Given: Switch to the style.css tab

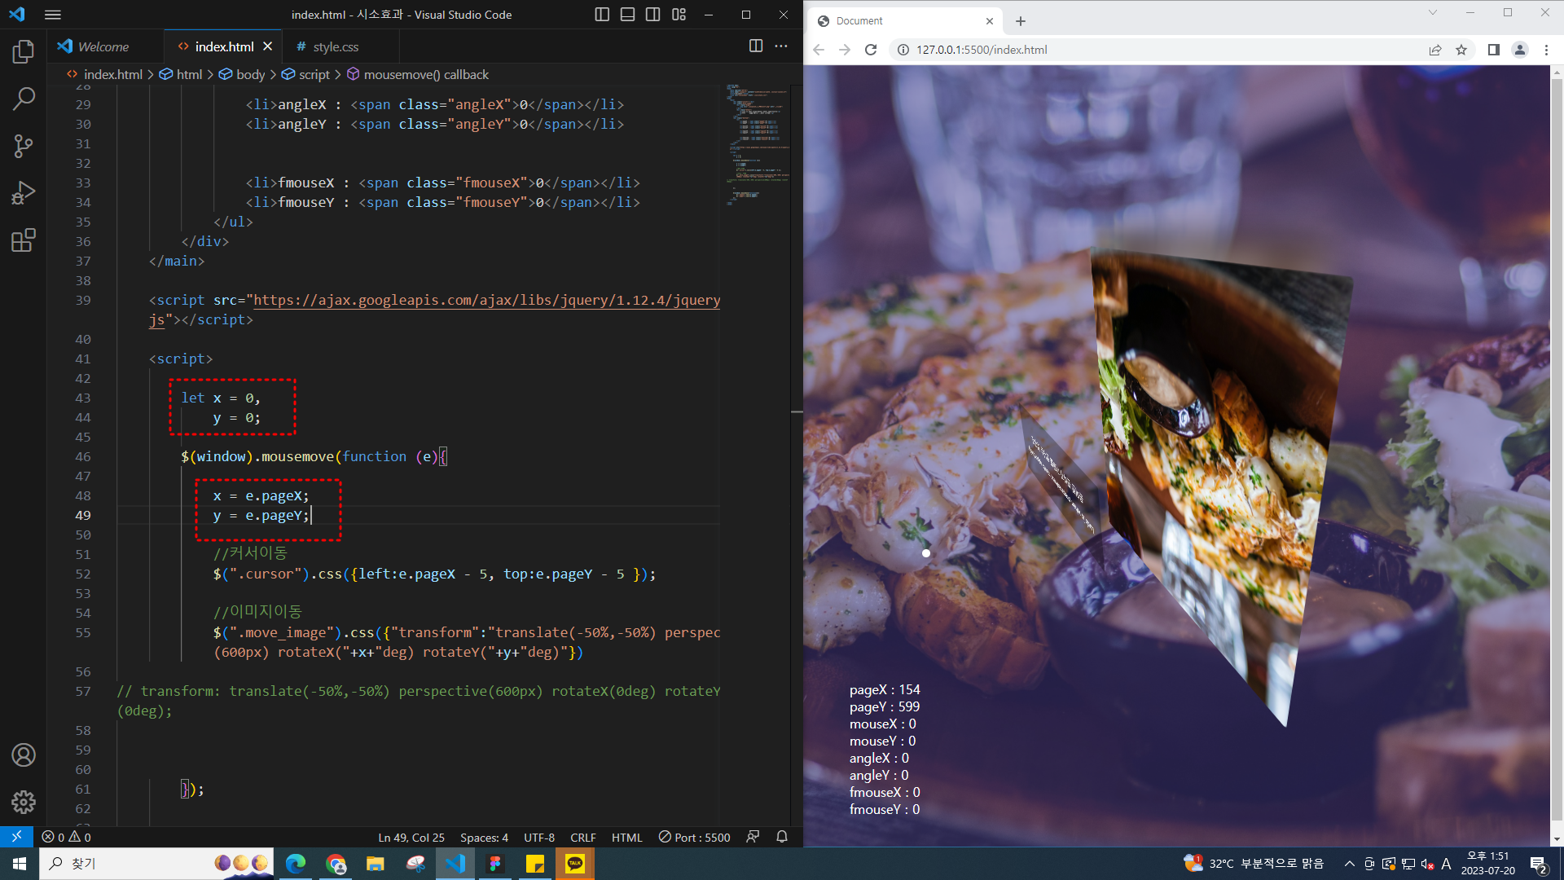Looking at the screenshot, I should [x=335, y=47].
